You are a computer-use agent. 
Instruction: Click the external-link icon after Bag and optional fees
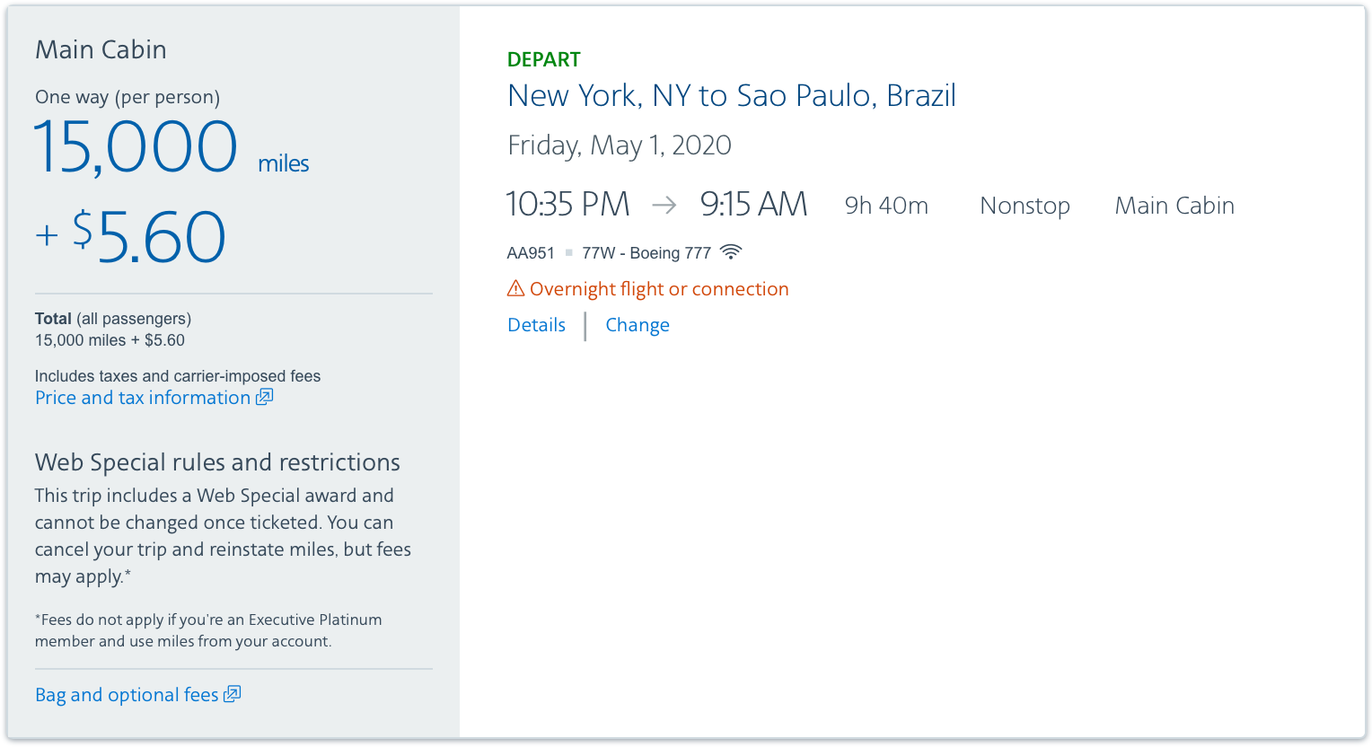click(233, 694)
